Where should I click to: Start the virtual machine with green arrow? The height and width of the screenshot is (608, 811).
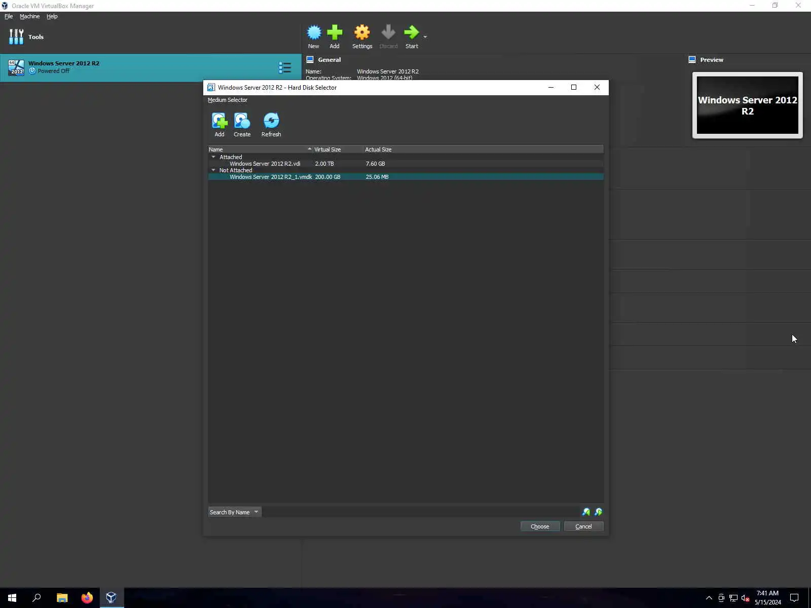[411, 32]
